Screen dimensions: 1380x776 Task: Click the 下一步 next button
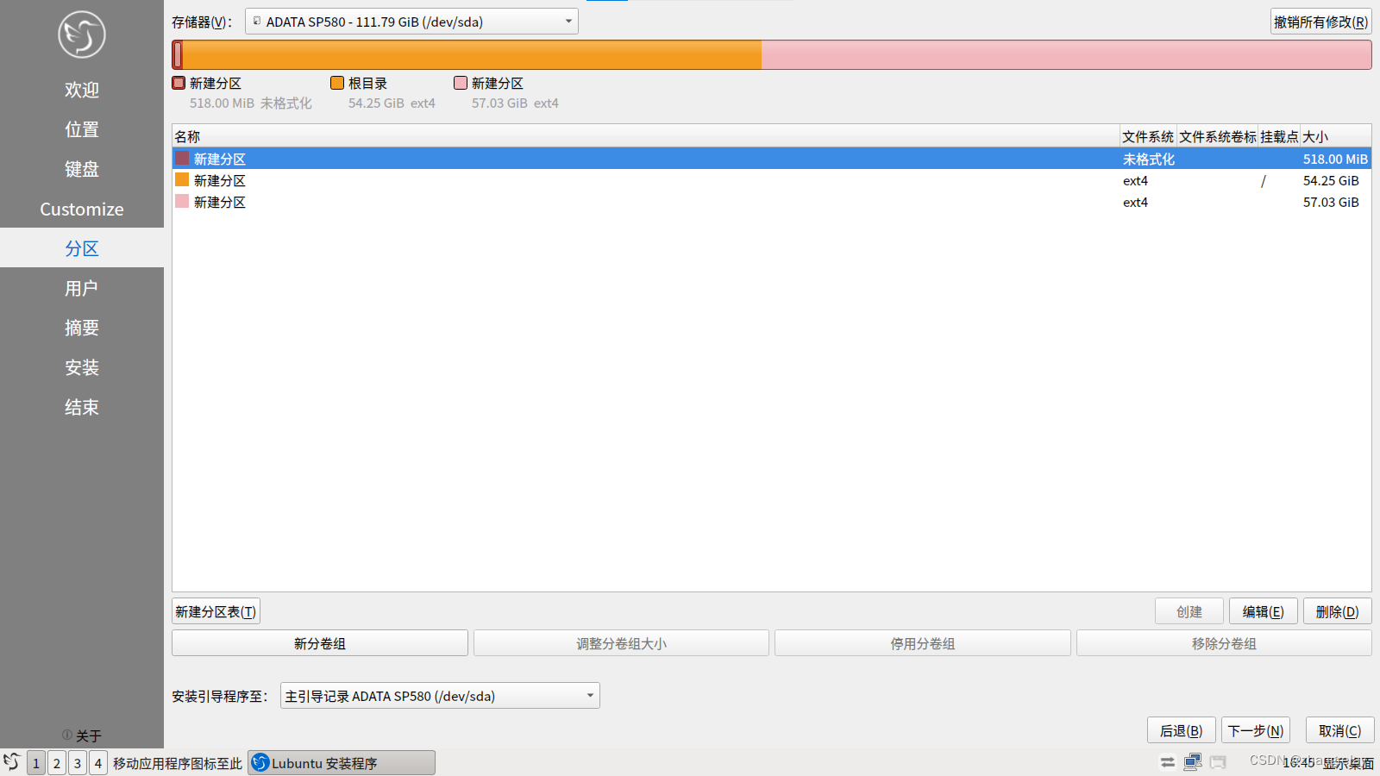[x=1256, y=730]
